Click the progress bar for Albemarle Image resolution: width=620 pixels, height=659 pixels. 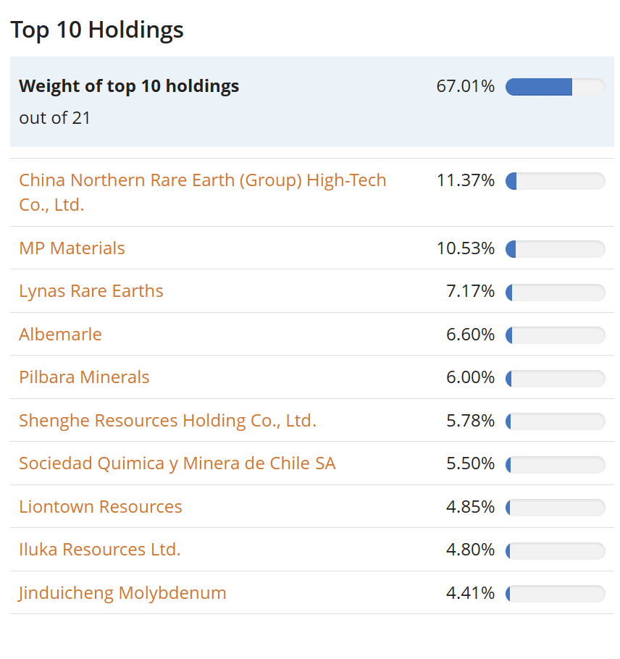tap(556, 335)
